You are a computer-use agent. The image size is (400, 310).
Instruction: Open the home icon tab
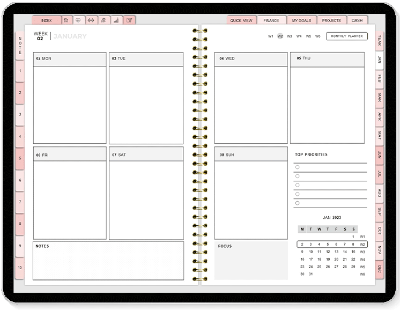[66, 20]
